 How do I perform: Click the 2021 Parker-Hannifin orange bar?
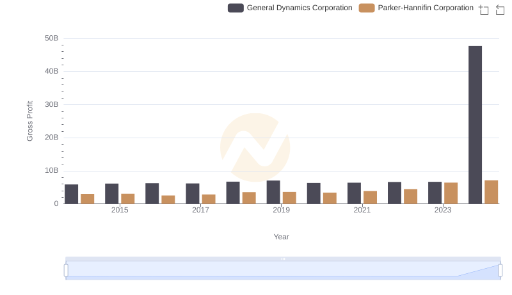click(x=370, y=198)
